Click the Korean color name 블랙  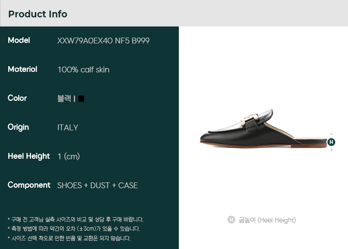tap(64, 98)
